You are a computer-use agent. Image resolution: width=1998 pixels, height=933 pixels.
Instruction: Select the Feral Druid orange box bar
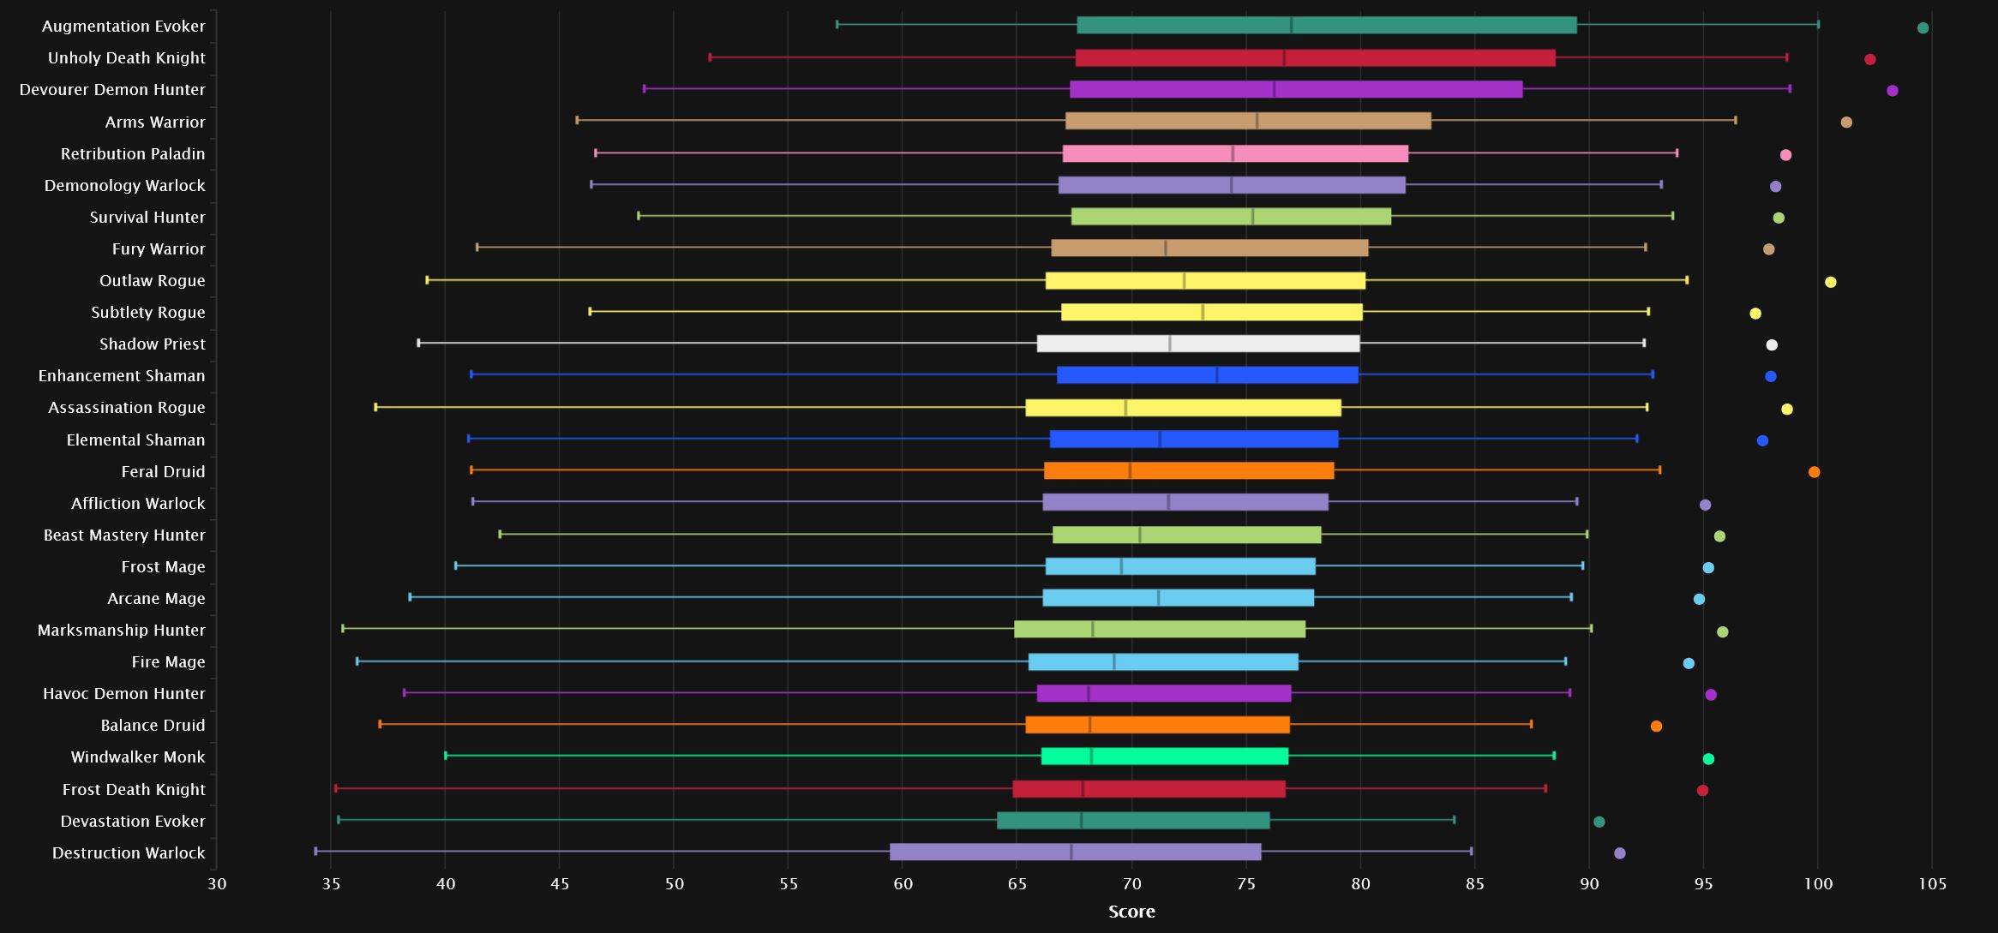pos(1189,470)
